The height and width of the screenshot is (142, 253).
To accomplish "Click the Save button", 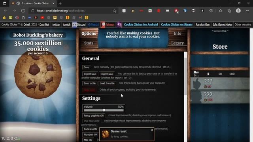I will click(x=86, y=67).
